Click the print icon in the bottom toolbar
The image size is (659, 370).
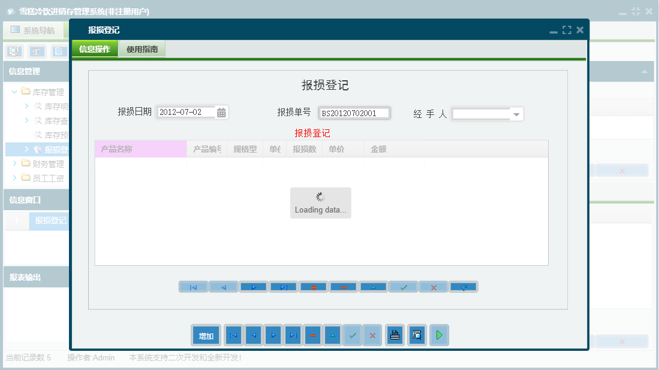point(395,335)
